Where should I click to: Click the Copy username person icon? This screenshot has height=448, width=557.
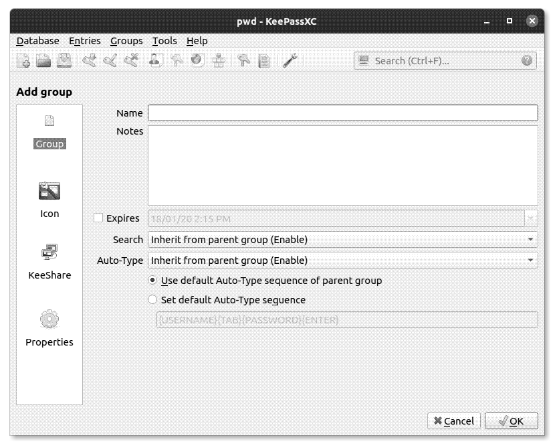click(156, 60)
